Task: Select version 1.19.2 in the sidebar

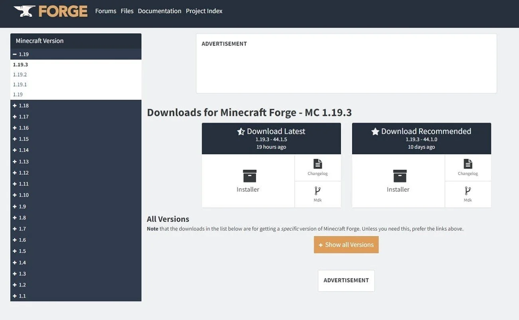Action: pos(20,75)
